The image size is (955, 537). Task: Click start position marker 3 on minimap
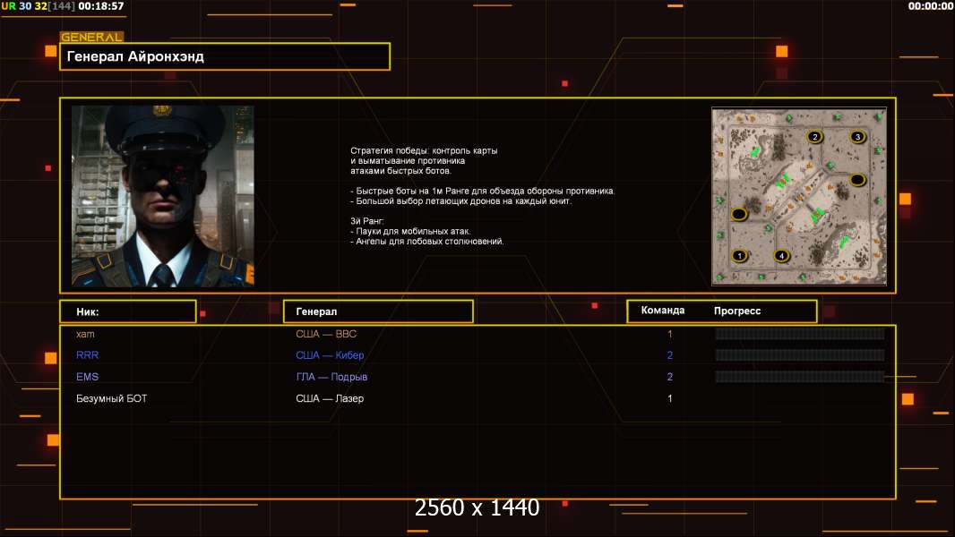pos(857,137)
